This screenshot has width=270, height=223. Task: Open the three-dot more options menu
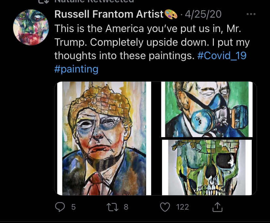[251, 14]
